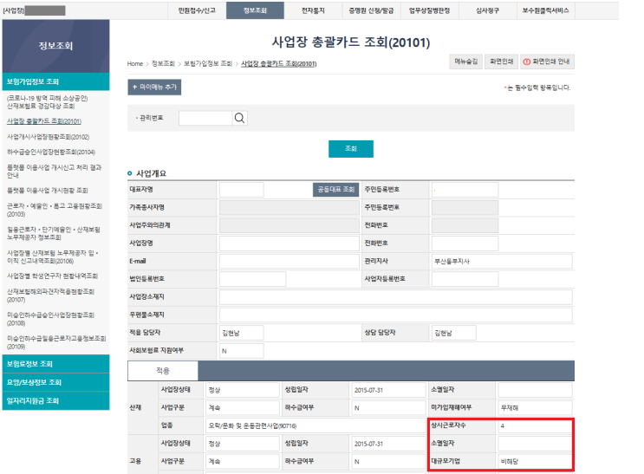The height and width of the screenshot is (474, 644).
Task: Click the 관리번호 input field
Action: [205, 118]
